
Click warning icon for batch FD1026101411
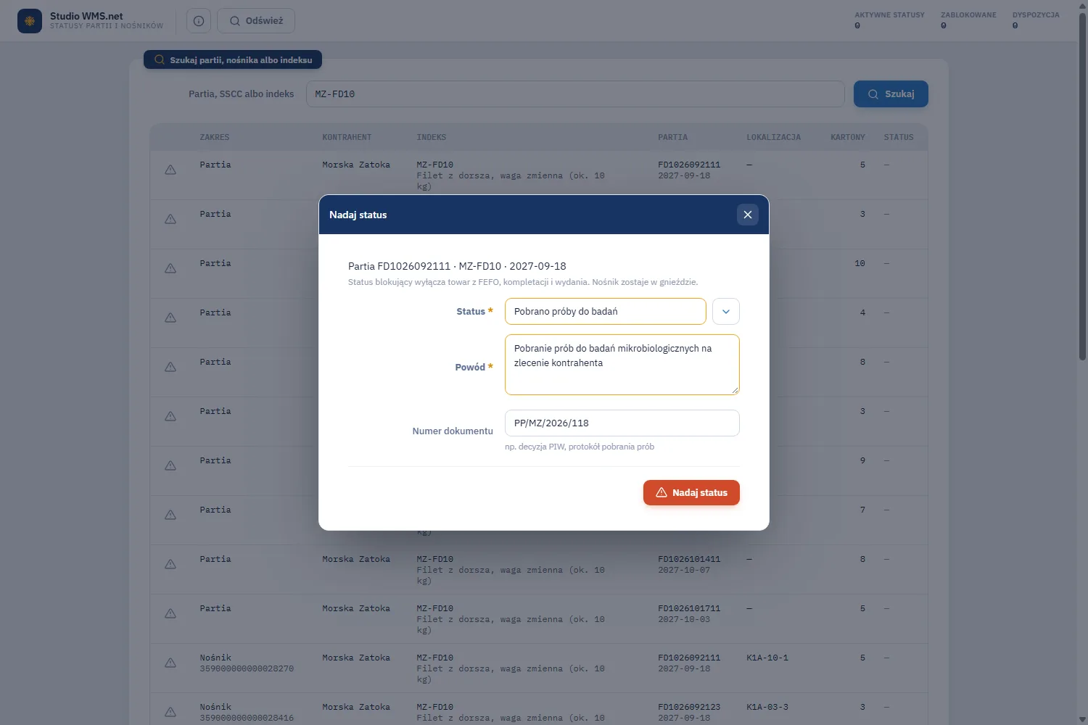(x=170, y=564)
